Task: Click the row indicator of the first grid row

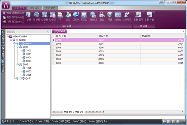Action: click(54, 40)
